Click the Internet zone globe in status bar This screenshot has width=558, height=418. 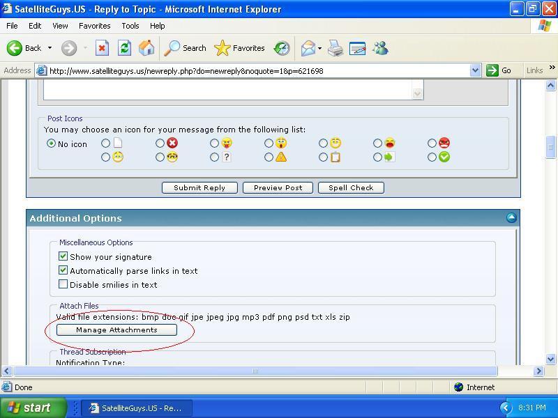[459, 387]
